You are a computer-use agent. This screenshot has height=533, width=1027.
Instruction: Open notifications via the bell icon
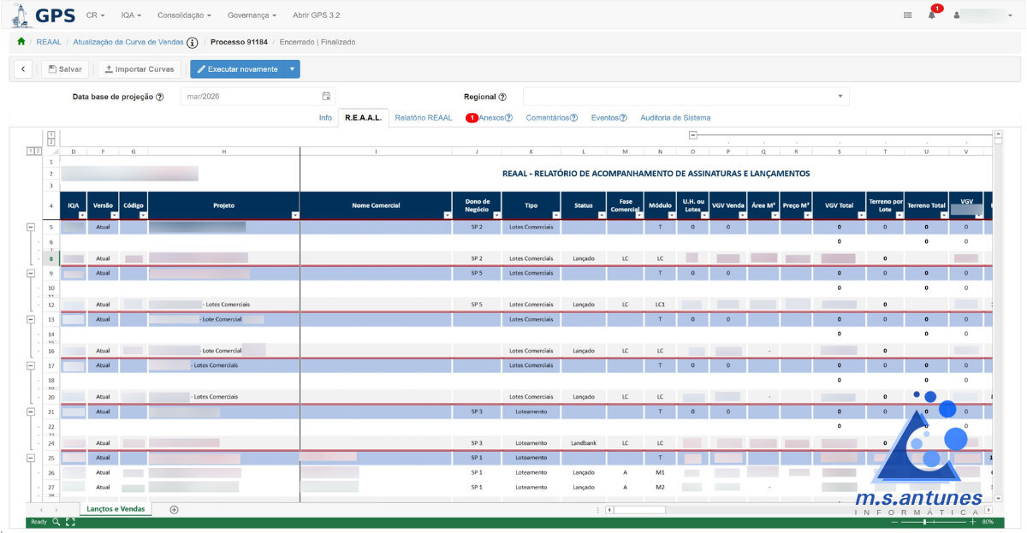pos(933,14)
